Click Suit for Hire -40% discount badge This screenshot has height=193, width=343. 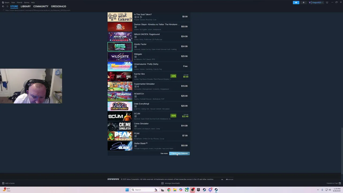(173, 76)
